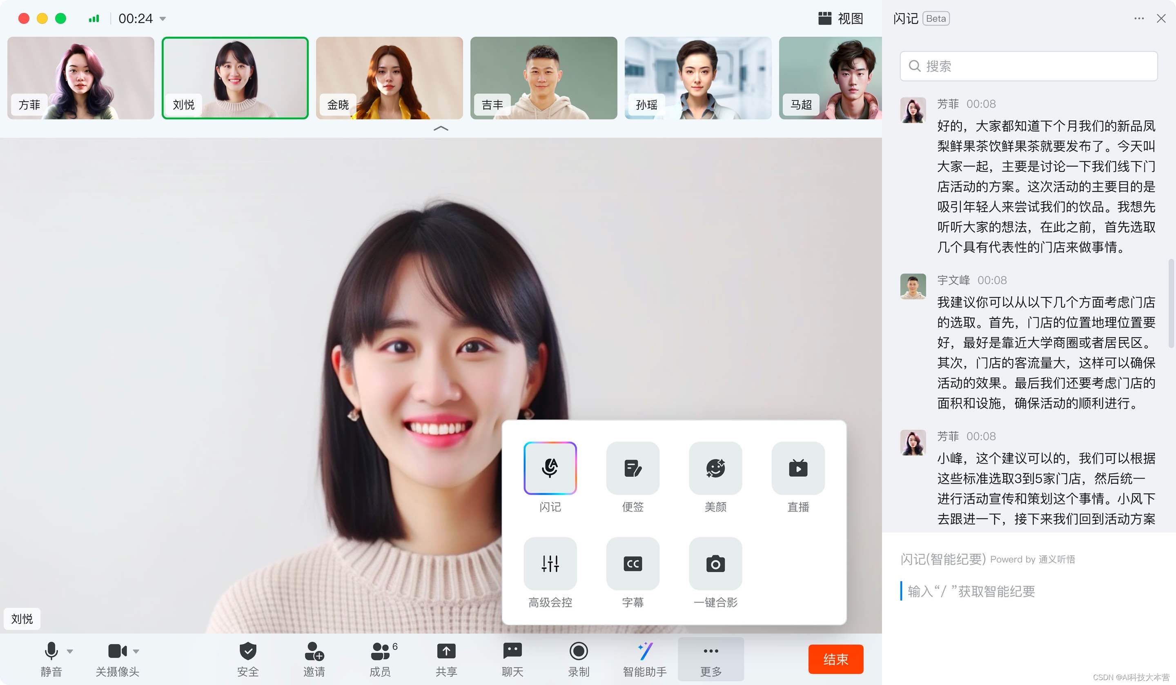Click the 搜索 search field in 闪记
Screen dimensions: 1176x685
pos(1029,66)
